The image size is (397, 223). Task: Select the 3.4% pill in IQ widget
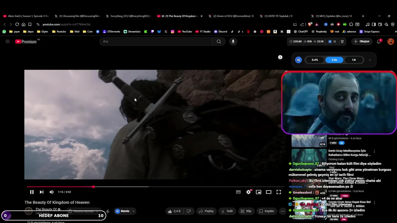point(315,60)
